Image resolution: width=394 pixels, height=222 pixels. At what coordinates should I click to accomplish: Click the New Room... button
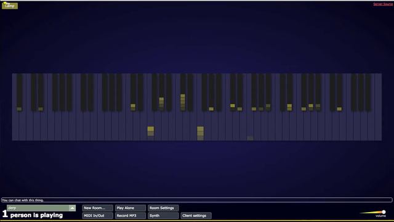coord(97,208)
